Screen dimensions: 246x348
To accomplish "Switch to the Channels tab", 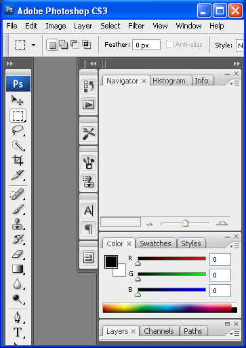I will tap(159, 331).
